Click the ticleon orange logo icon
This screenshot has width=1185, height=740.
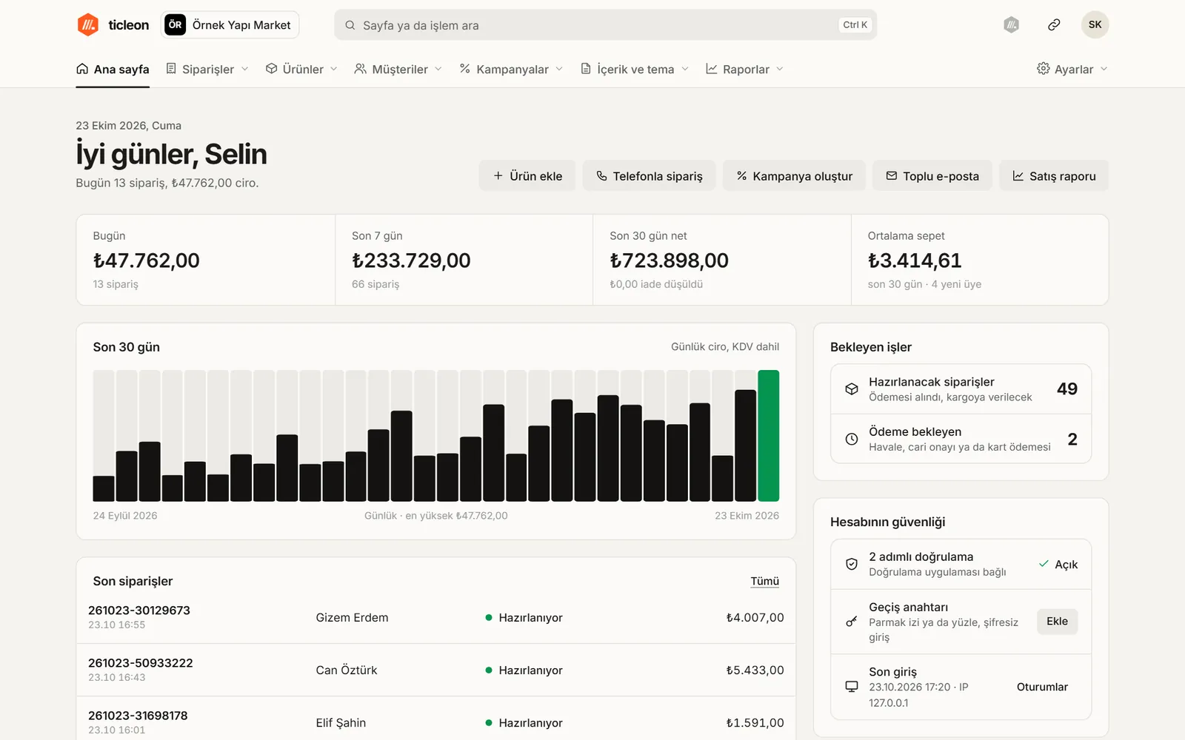(88, 24)
